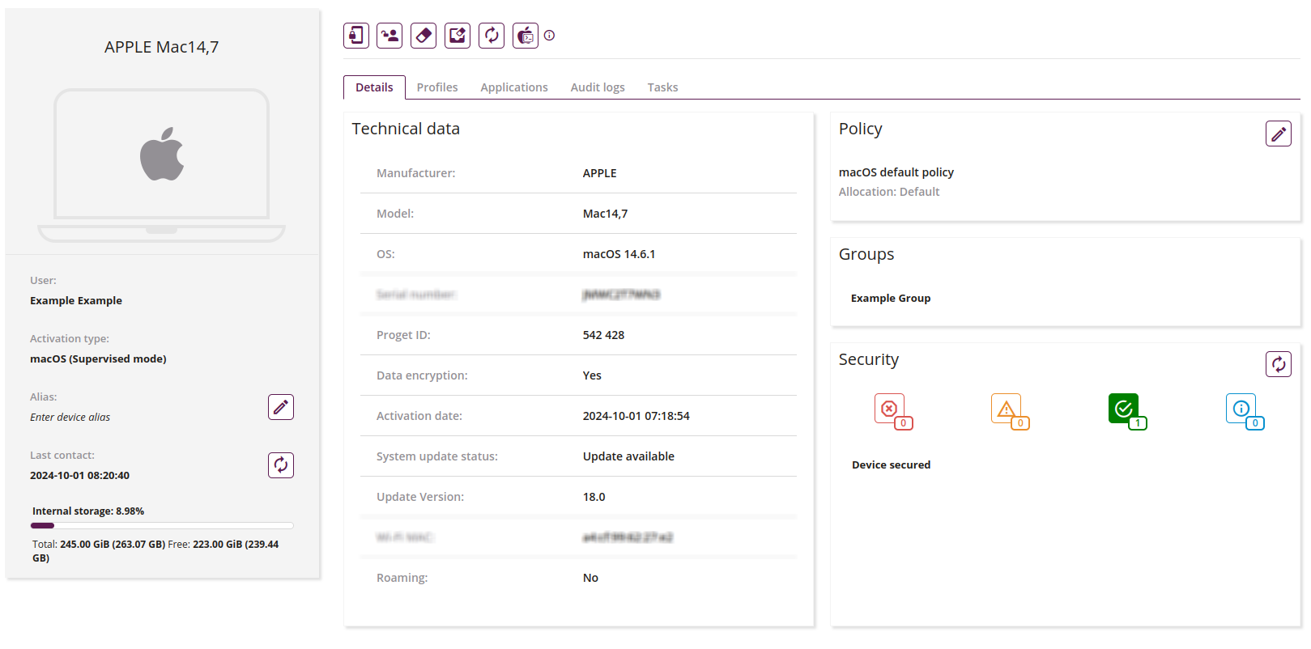The height and width of the screenshot is (649, 1311).
Task: Click the Security section heading
Action: [869, 359]
